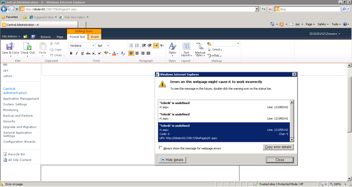Decrease paragraph indent (outdent)

coord(144,46)
